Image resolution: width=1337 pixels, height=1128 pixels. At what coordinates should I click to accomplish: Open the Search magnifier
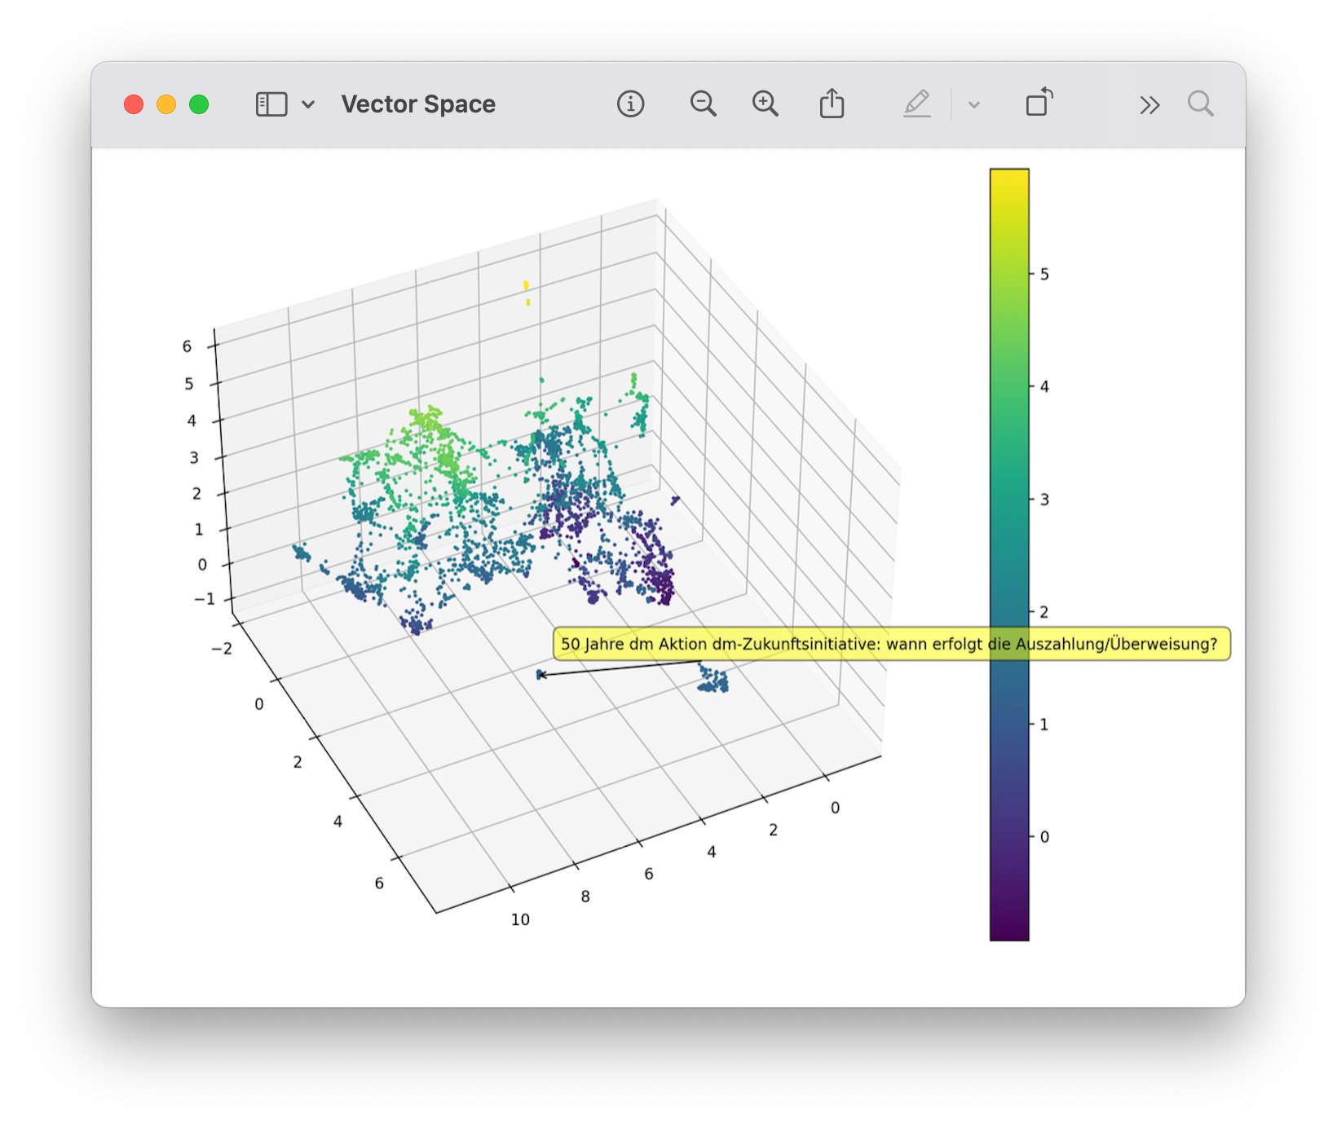point(1200,104)
